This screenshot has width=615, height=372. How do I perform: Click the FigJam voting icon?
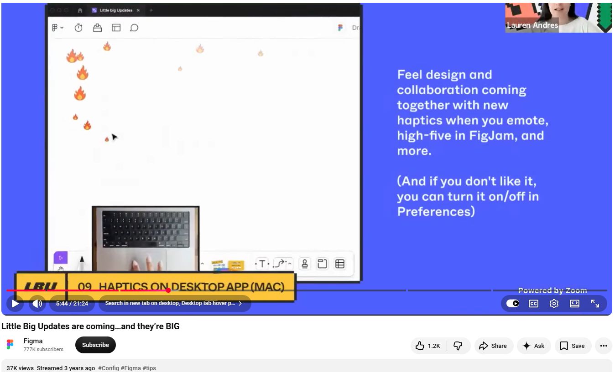[x=97, y=28]
